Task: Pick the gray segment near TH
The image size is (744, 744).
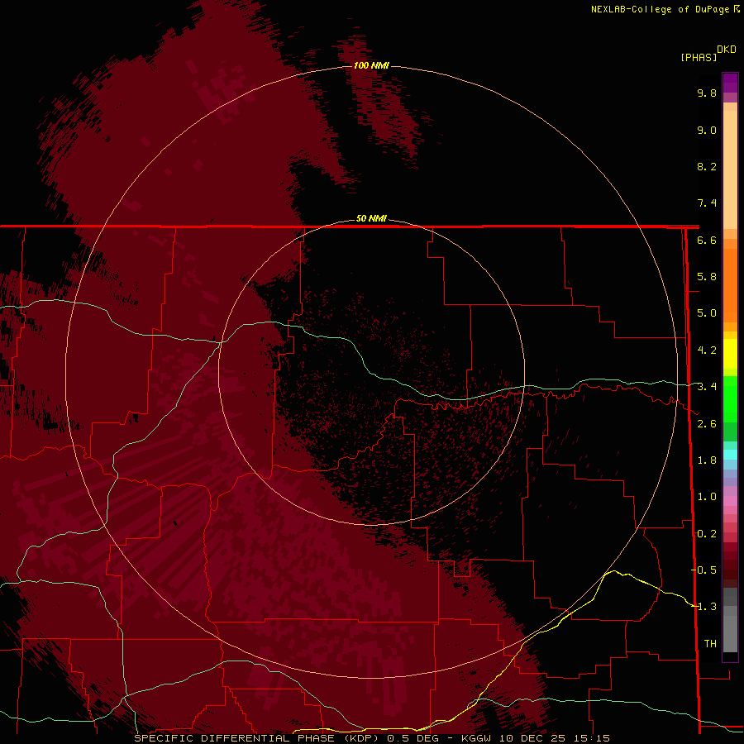Action: [730, 633]
